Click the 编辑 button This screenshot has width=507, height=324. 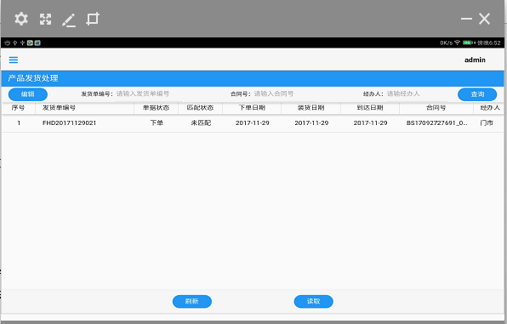click(x=28, y=94)
